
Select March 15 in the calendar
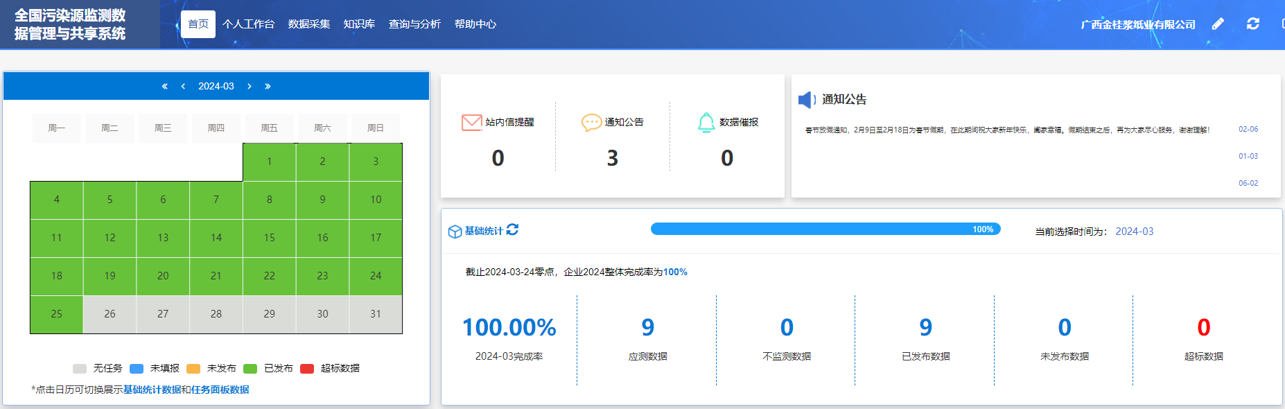pos(269,238)
